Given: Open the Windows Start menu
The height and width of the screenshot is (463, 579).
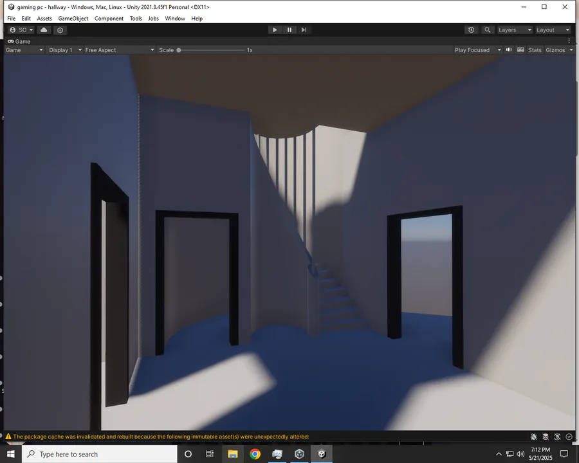Looking at the screenshot, I should pyautogui.click(x=11, y=454).
